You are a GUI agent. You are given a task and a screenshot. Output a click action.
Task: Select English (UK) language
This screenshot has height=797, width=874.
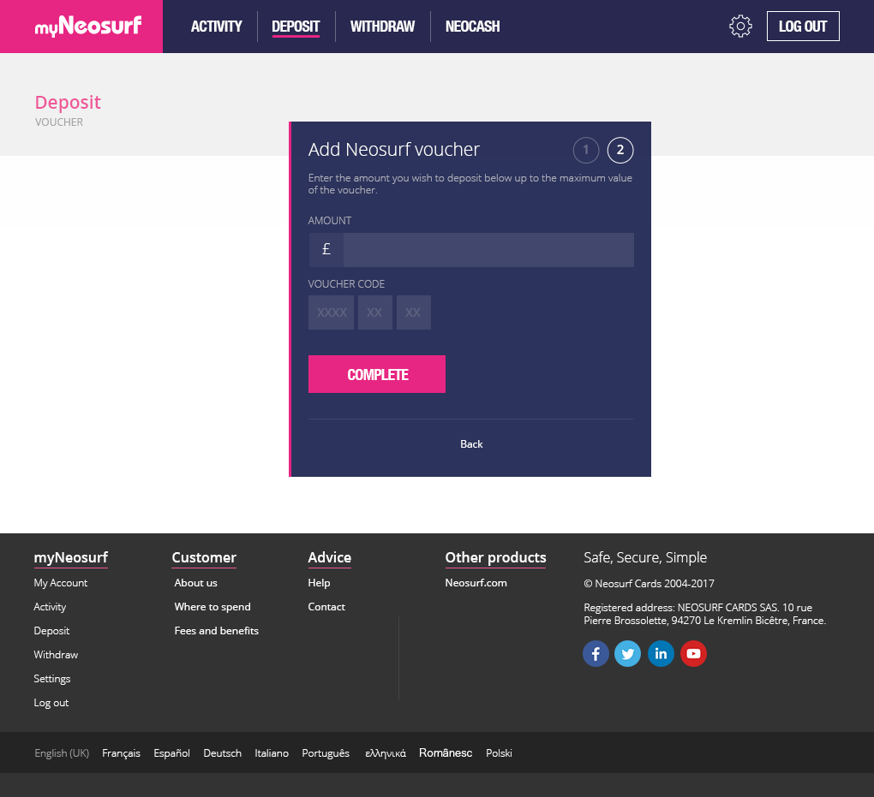62,753
